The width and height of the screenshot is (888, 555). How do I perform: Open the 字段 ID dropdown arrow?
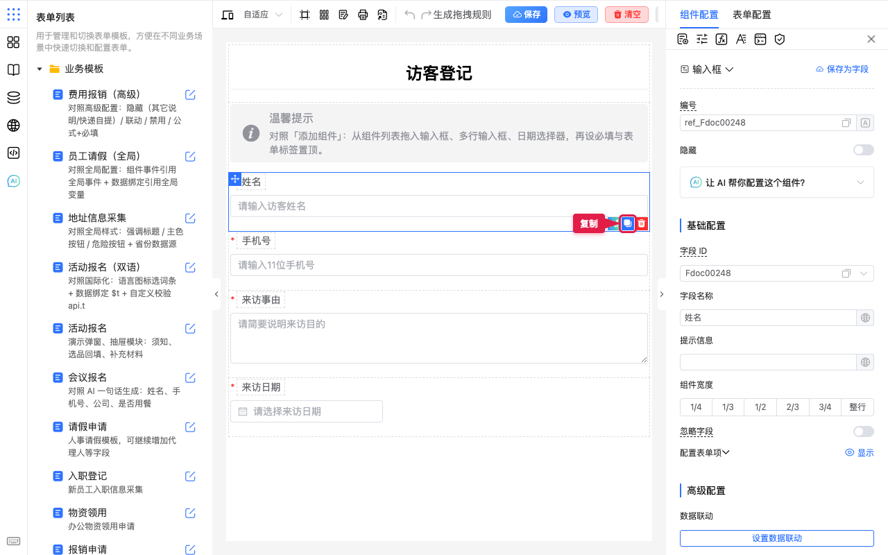point(864,273)
